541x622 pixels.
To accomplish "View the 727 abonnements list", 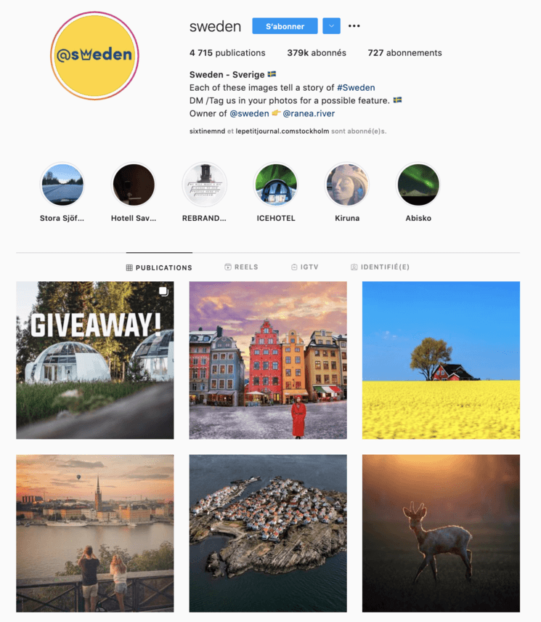I will click(x=404, y=53).
